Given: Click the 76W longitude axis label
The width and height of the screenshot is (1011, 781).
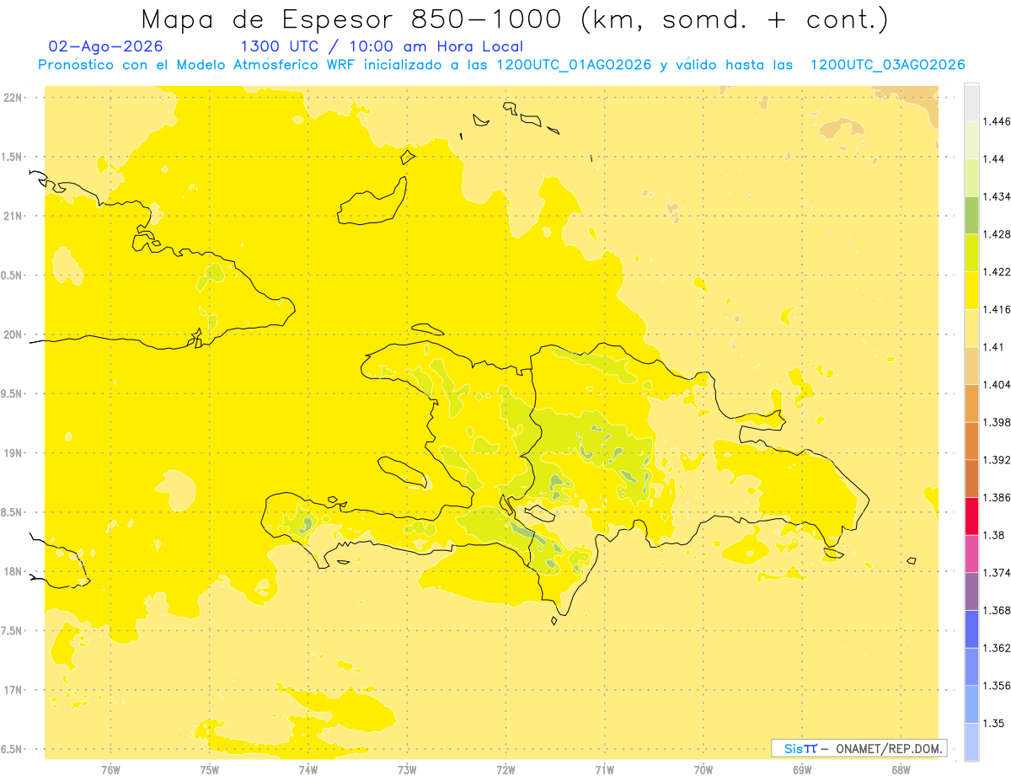Looking at the screenshot, I should [110, 769].
